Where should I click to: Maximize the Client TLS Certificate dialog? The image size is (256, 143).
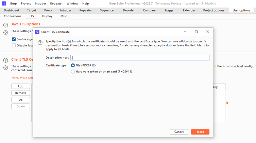(x=196, y=32)
